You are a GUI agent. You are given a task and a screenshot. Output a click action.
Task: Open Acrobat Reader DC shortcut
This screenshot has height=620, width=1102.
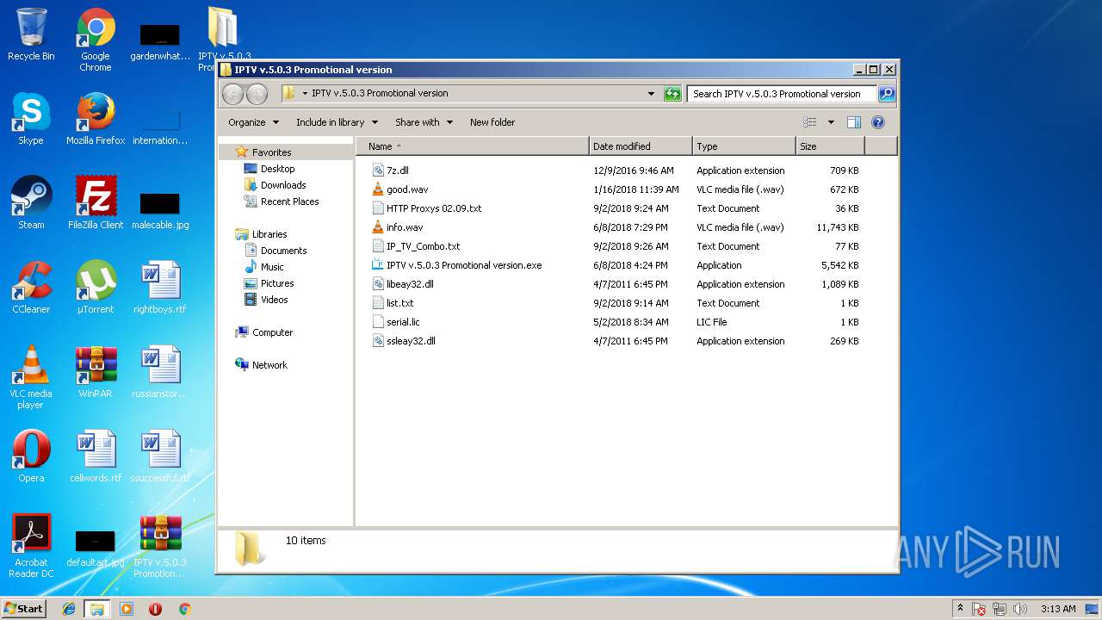tap(31, 546)
